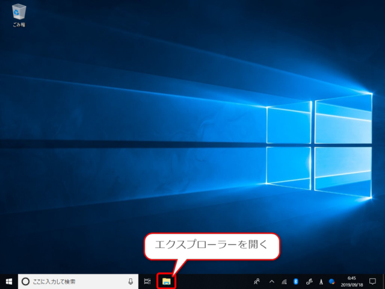The height and width of the screenshot is (289, 385).
Task: Select the ごみ箱 recycle bin icon
Action: click(x=19, y=15)
